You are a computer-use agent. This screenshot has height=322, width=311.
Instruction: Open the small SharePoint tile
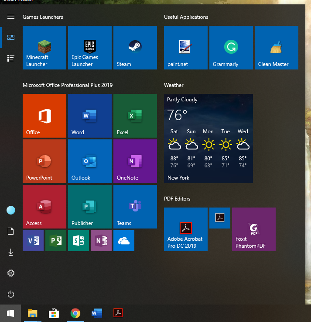point(79,241)
